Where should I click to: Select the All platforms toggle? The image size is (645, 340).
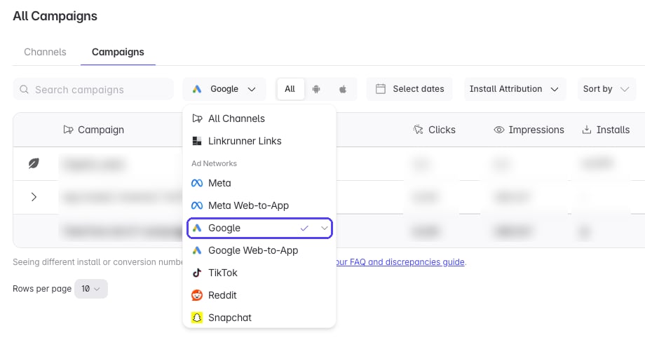(290, 89)
